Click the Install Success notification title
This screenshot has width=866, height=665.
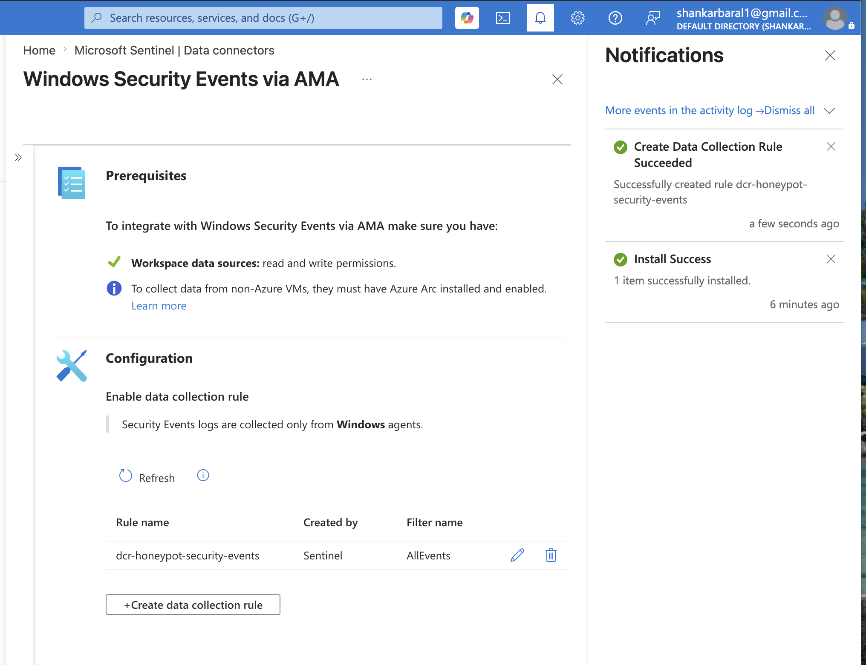click(x=672, y=259)
